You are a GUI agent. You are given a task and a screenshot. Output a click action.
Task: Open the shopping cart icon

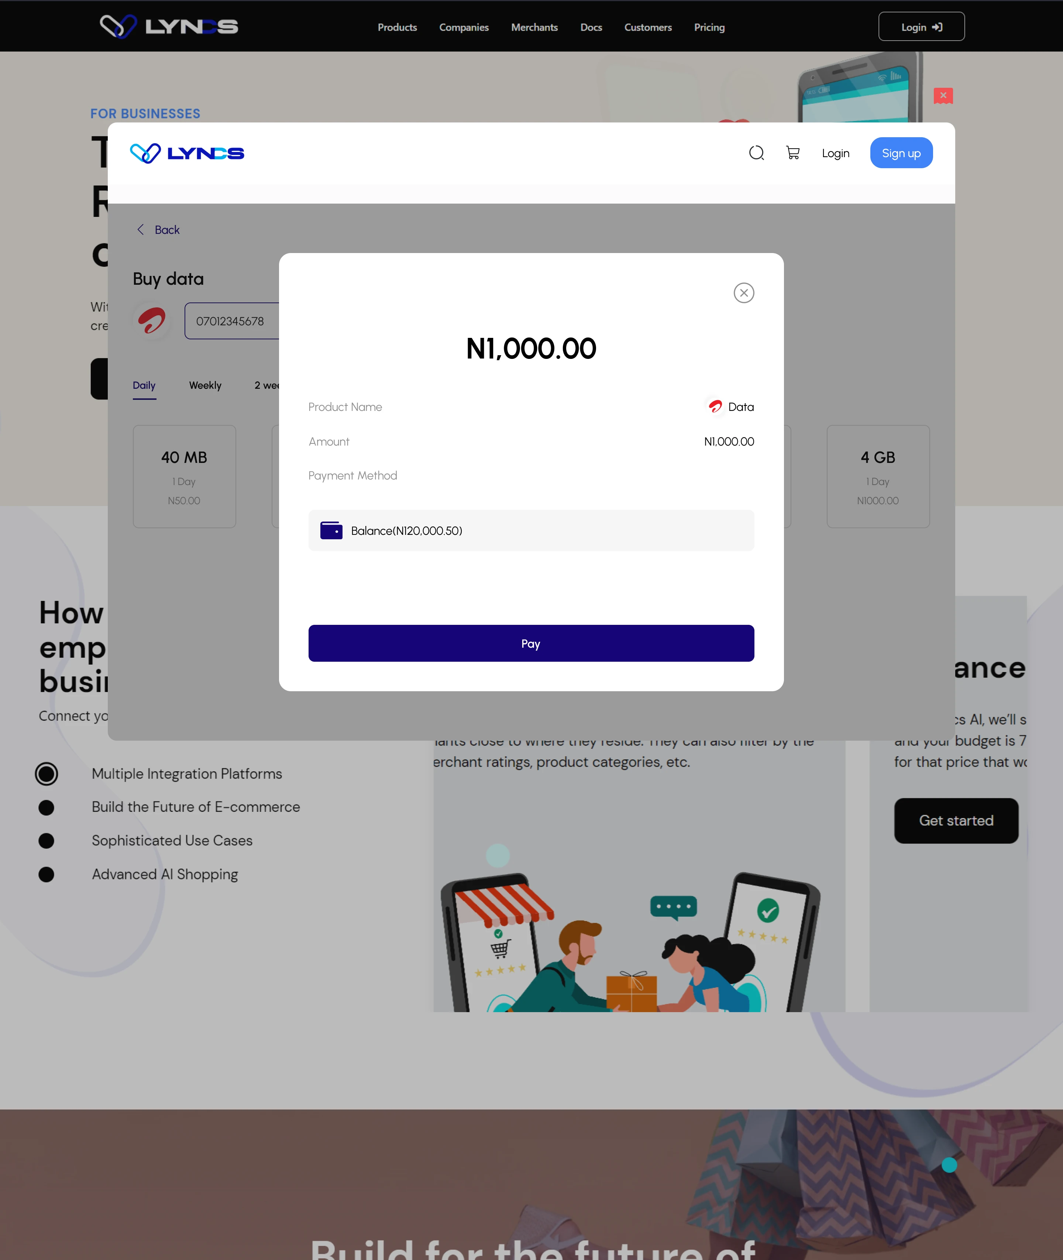(x=792, y=153)
